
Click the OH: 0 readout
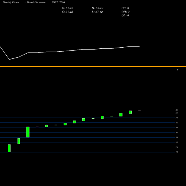point(125,12)
